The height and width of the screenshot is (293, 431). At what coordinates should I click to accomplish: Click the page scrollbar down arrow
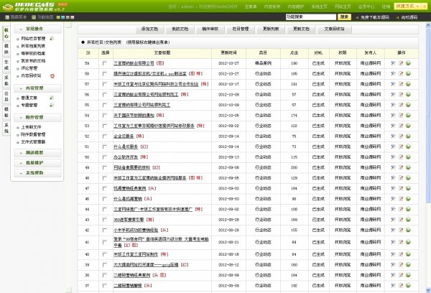pos(428,290)
